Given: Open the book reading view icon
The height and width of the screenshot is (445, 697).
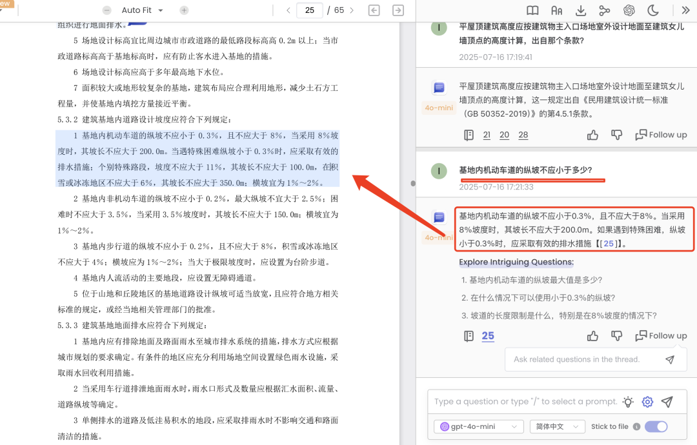Looking at the screenshot, I should (532, 10).
